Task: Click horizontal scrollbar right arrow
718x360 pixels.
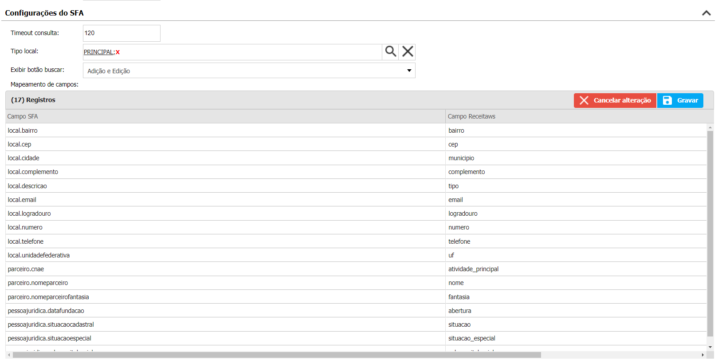Action: [702, 355]
